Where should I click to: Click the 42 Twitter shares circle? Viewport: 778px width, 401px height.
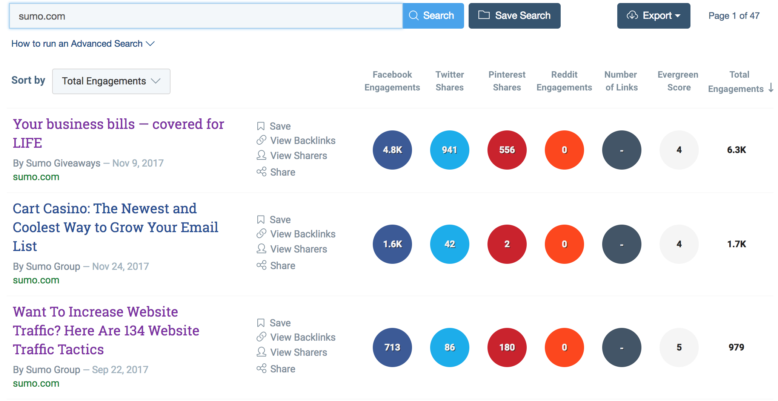pos(450,244)
